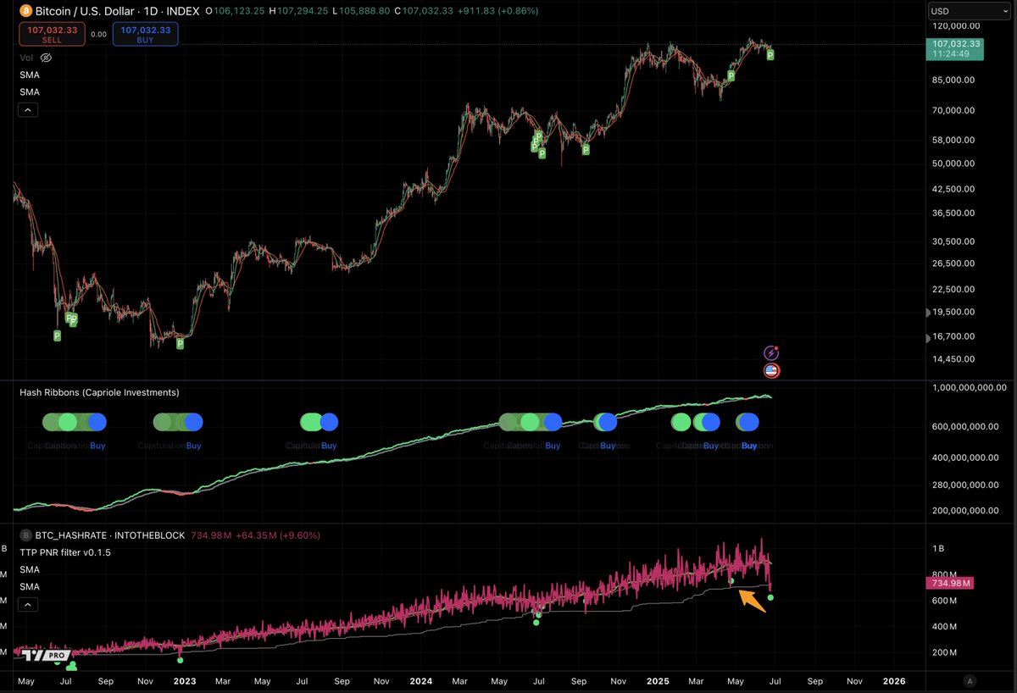Select the SMA legend directly below Vol
This screenshot has height=693, width=1017.
coord(30,75)
